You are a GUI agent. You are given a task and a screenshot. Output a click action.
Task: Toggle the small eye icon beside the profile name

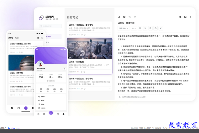tap(64, 69)
